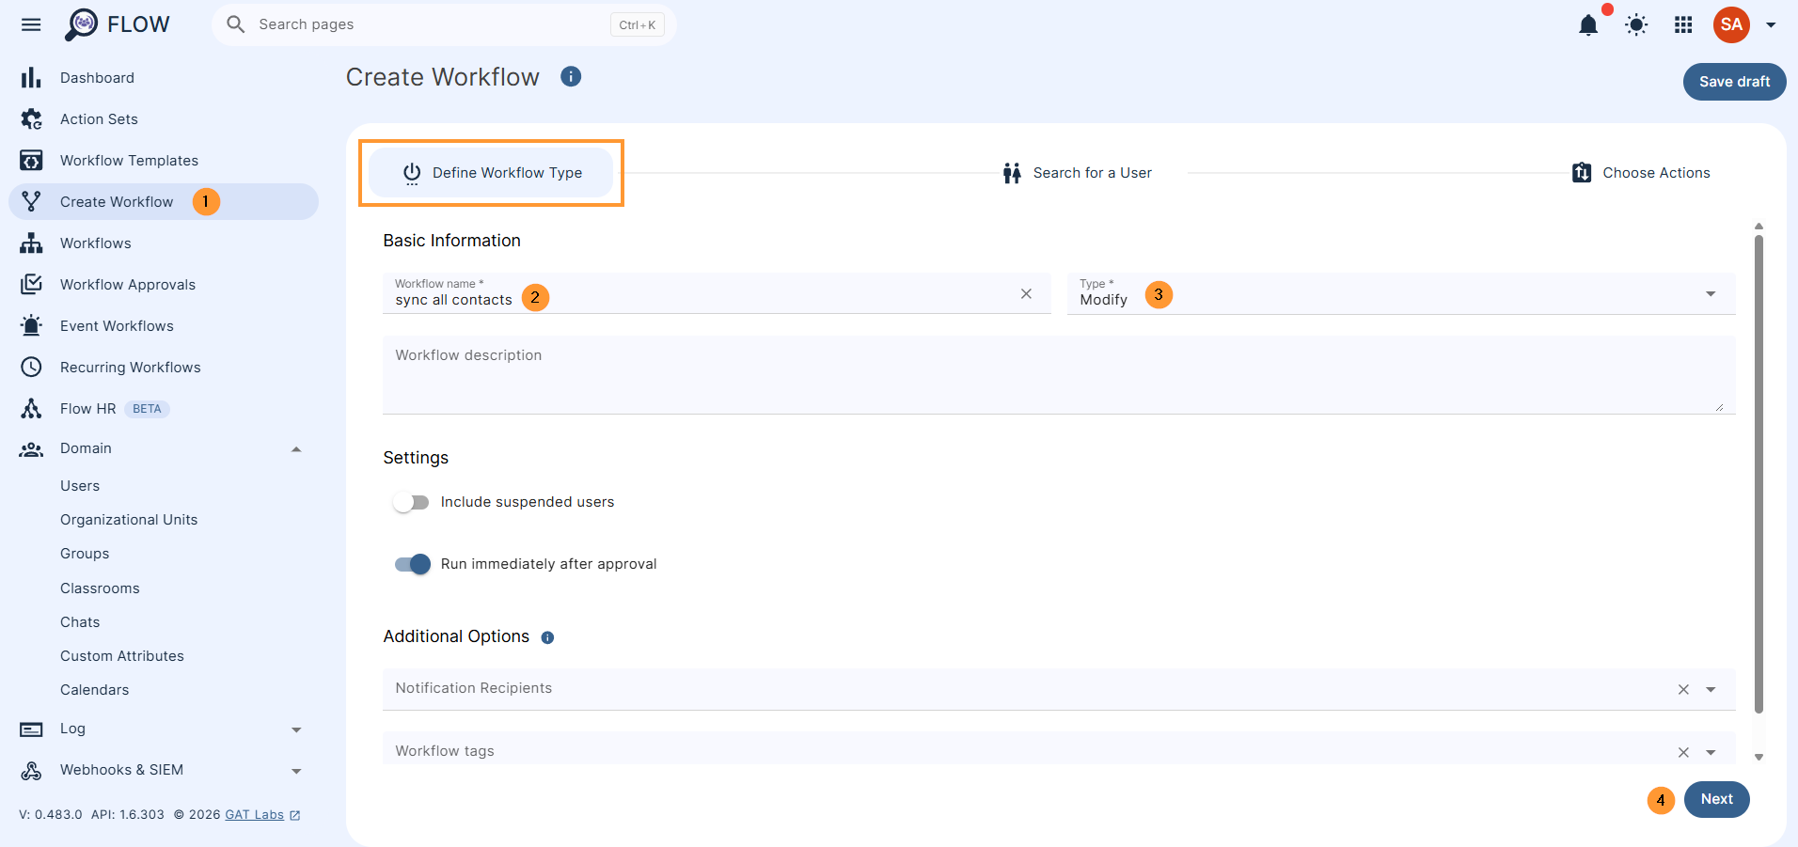The height and width of the screenshot is (847, 1798).
Task: Click the scrollbar down arrow
Action: (1759, 757)
